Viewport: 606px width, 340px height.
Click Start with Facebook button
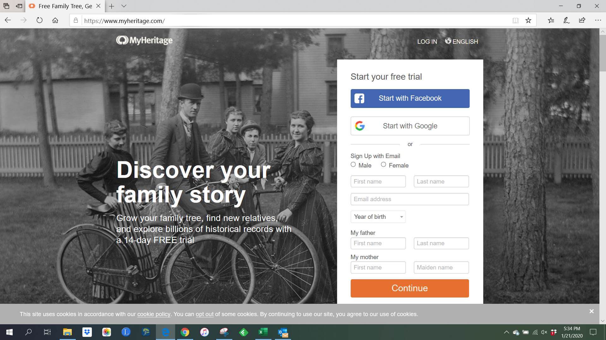pyautogui.click(x=410, y=99)
